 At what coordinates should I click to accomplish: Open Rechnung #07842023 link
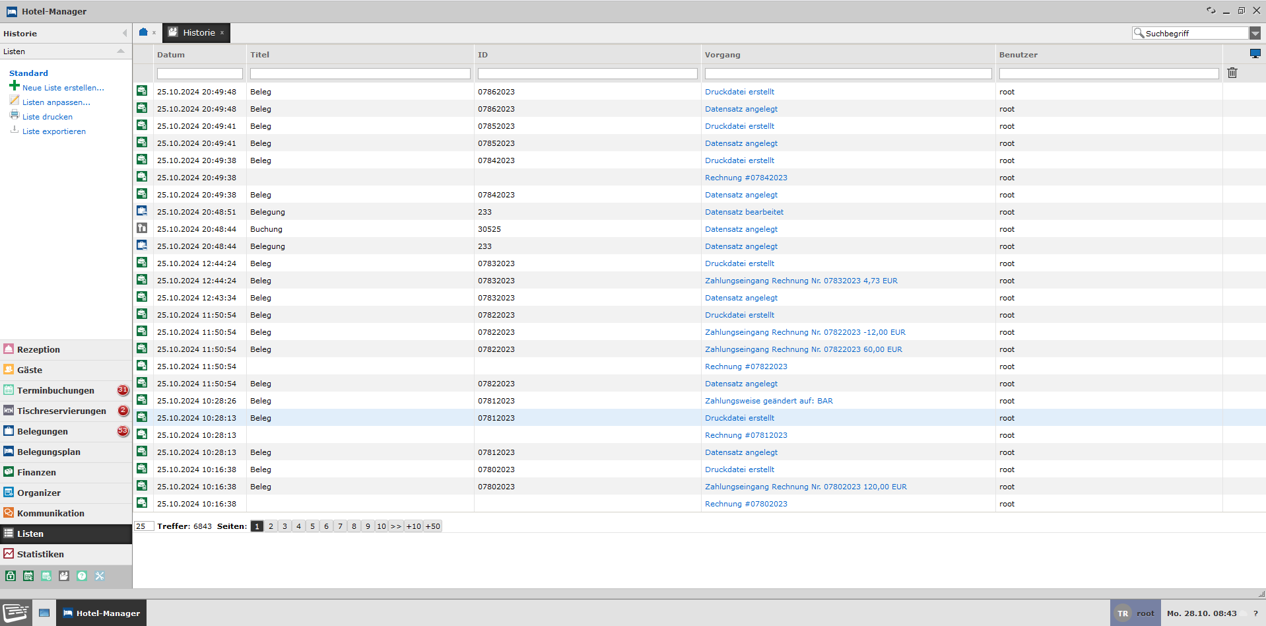click(x=746, y=178)
